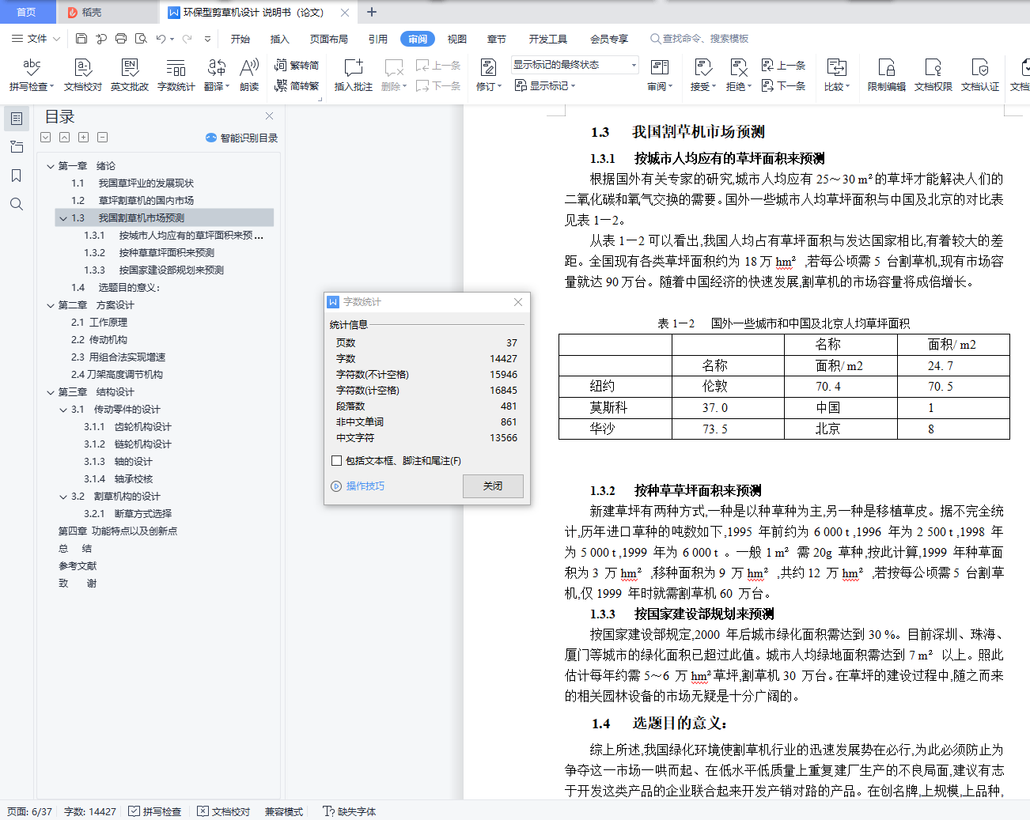The width and height of the screenshot is (1030, 820).
Task: Collapse the 第二章 方案设计 outline node
Action: [51, 305]
